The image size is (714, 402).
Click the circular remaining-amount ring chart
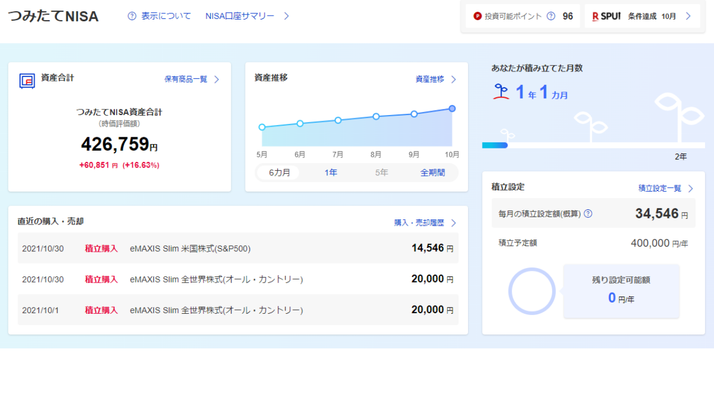[532, 291]
